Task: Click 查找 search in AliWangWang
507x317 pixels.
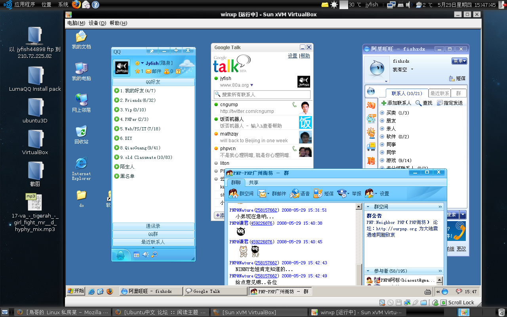Action: point(424,103)
